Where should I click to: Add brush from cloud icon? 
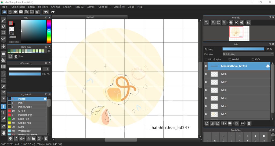(10, 139)
